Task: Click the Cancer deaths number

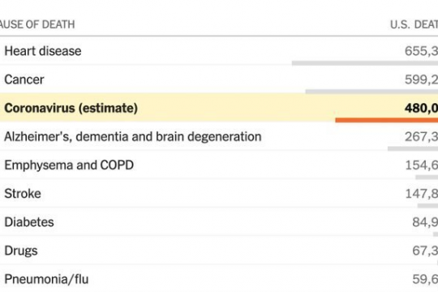Action: (x=421, y=79)
